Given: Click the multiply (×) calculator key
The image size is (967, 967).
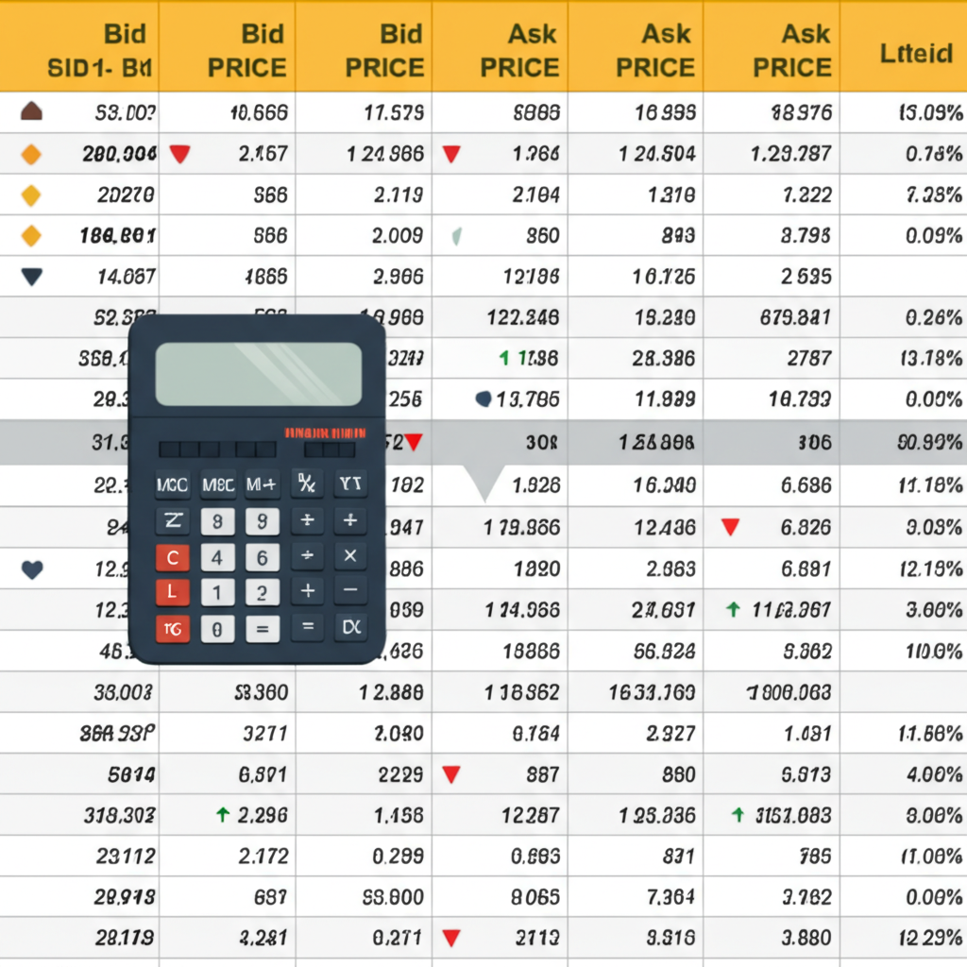Looking at the screenshot, I should coord(349,557).
